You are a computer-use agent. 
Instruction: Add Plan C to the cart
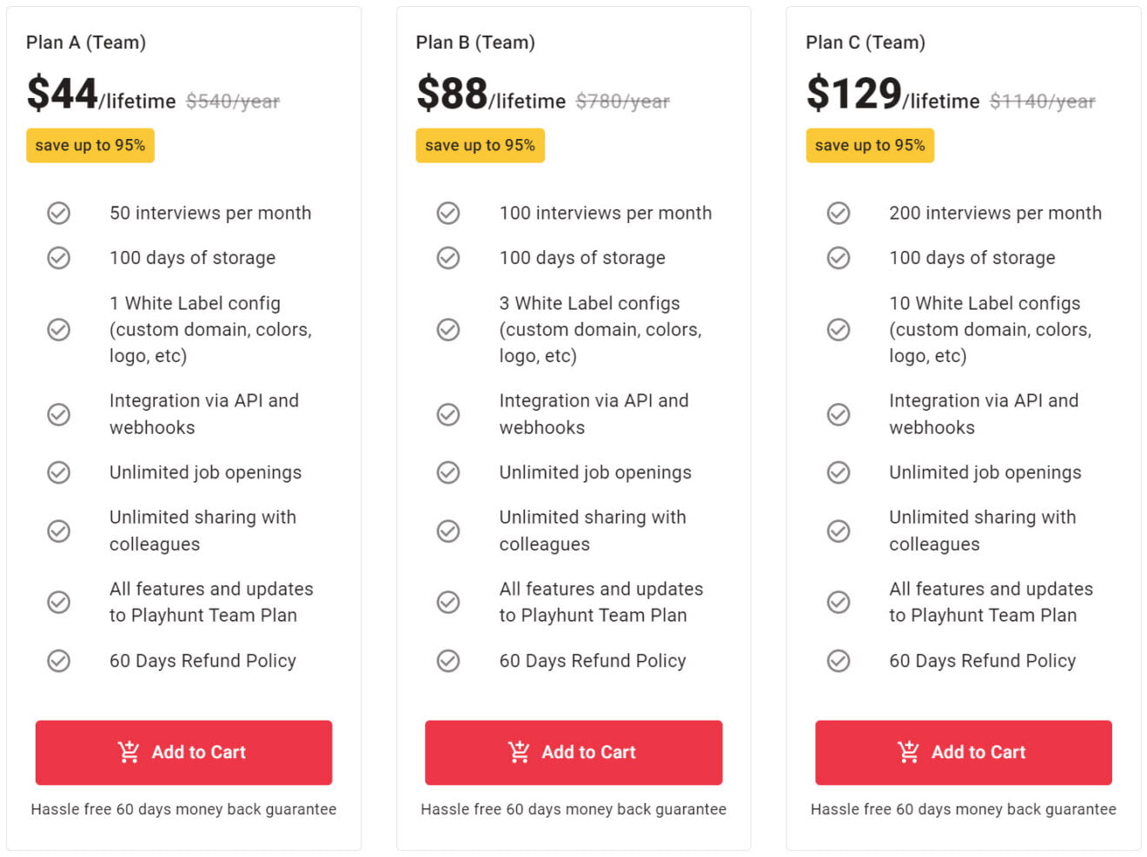coord(964,752)
